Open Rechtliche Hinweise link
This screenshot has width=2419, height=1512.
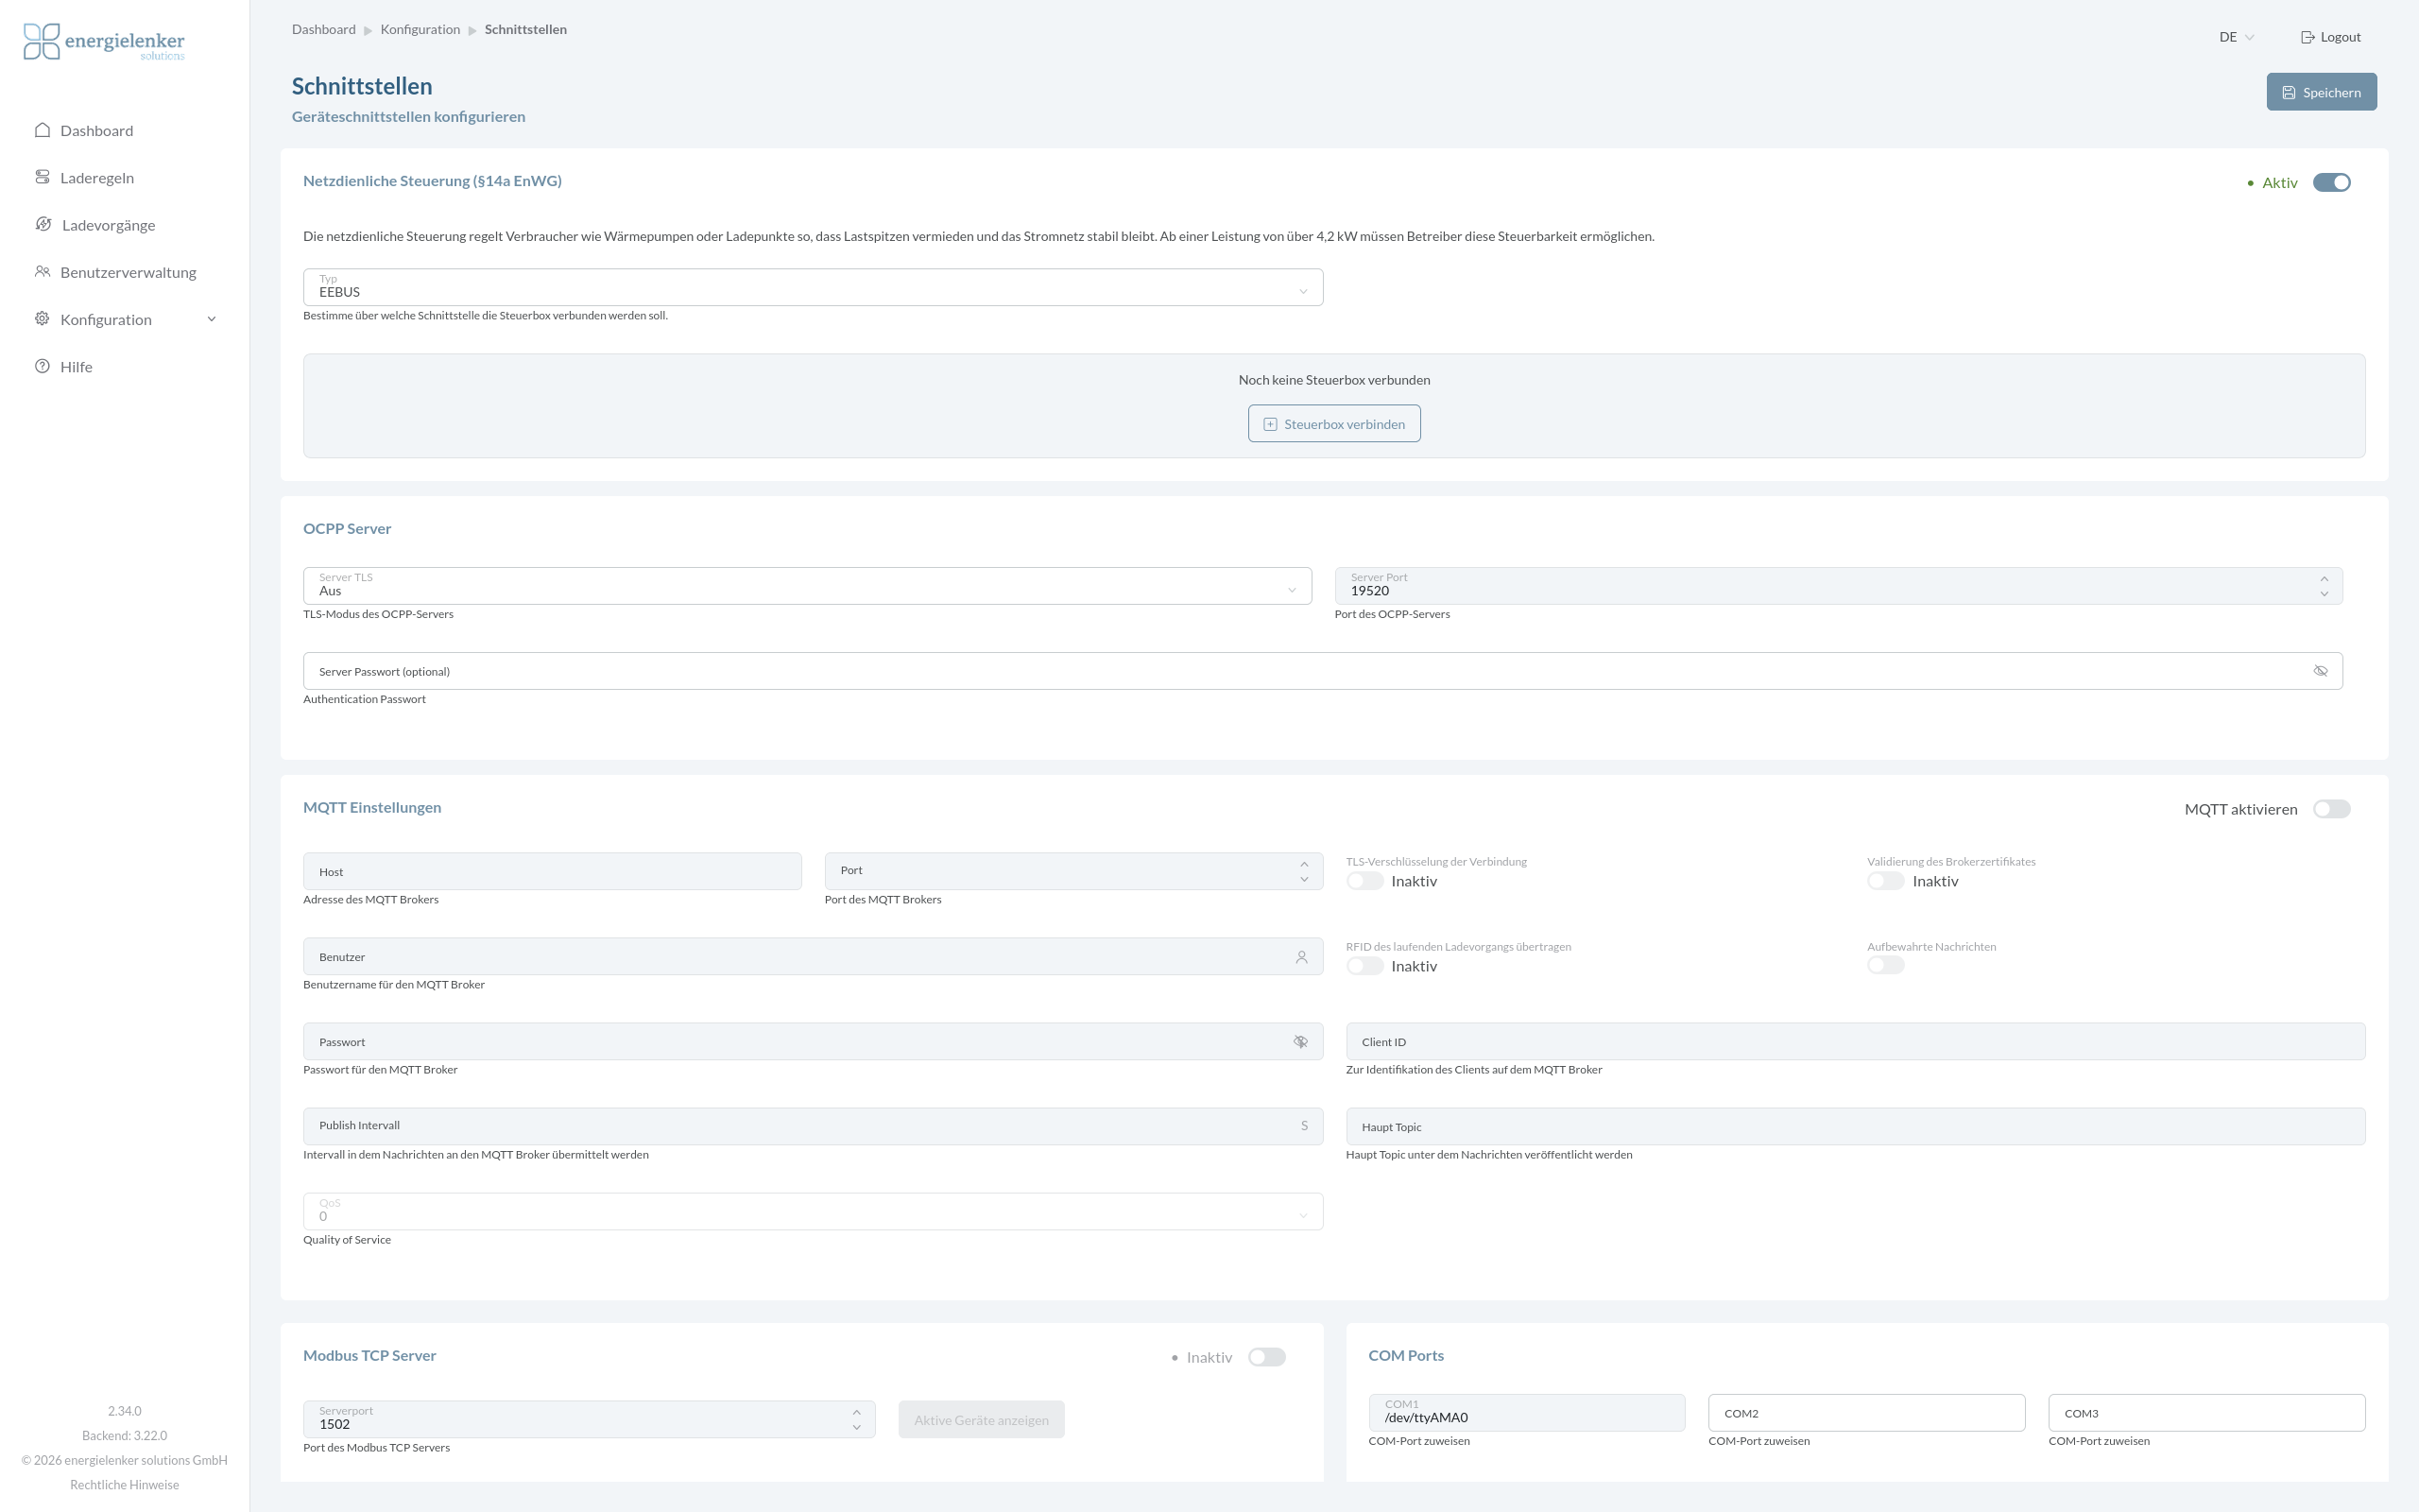point(124,1485)
